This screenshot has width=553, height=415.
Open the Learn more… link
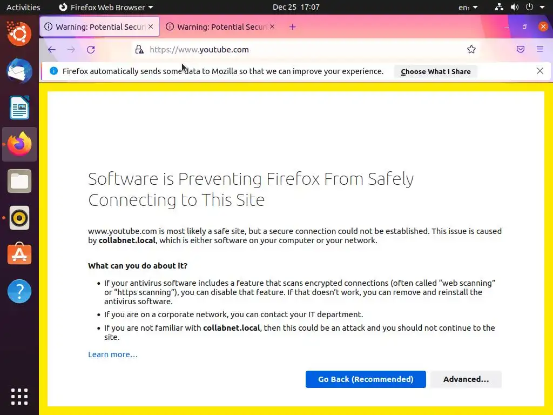tap(113, 354)
